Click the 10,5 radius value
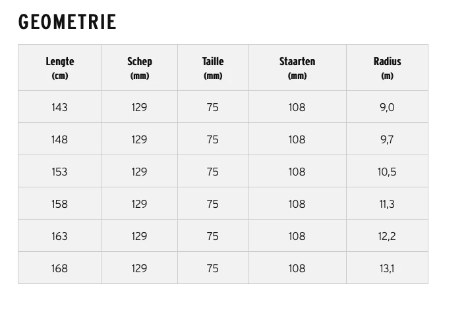This screenshot has width=468, height=313. tap(387, 172)
